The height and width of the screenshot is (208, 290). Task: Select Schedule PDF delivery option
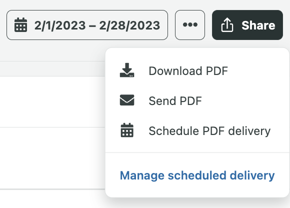[197, 131]
